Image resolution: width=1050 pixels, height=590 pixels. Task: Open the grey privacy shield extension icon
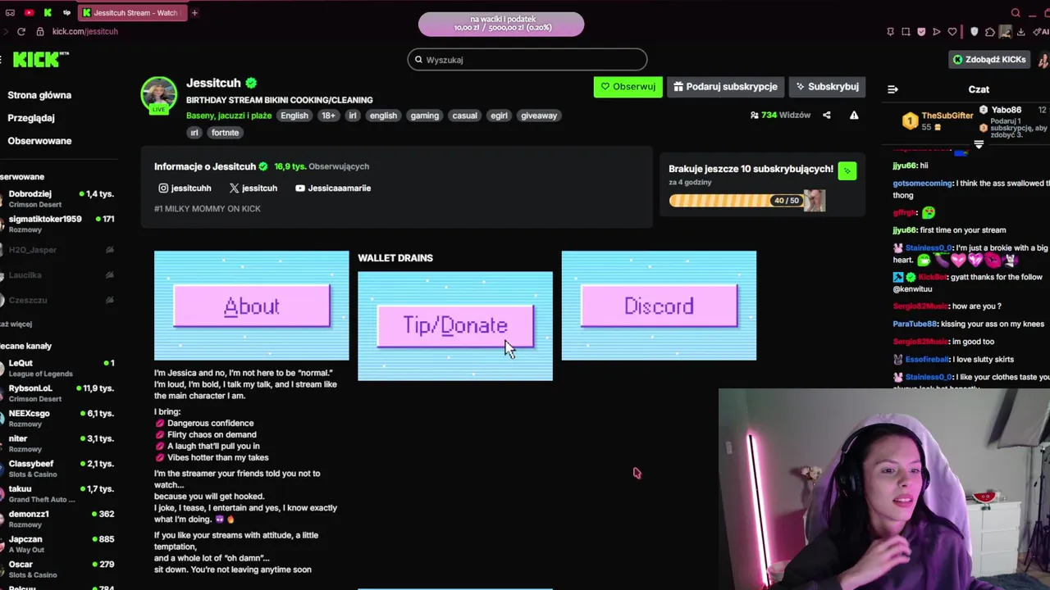click(x=974, y=32)
